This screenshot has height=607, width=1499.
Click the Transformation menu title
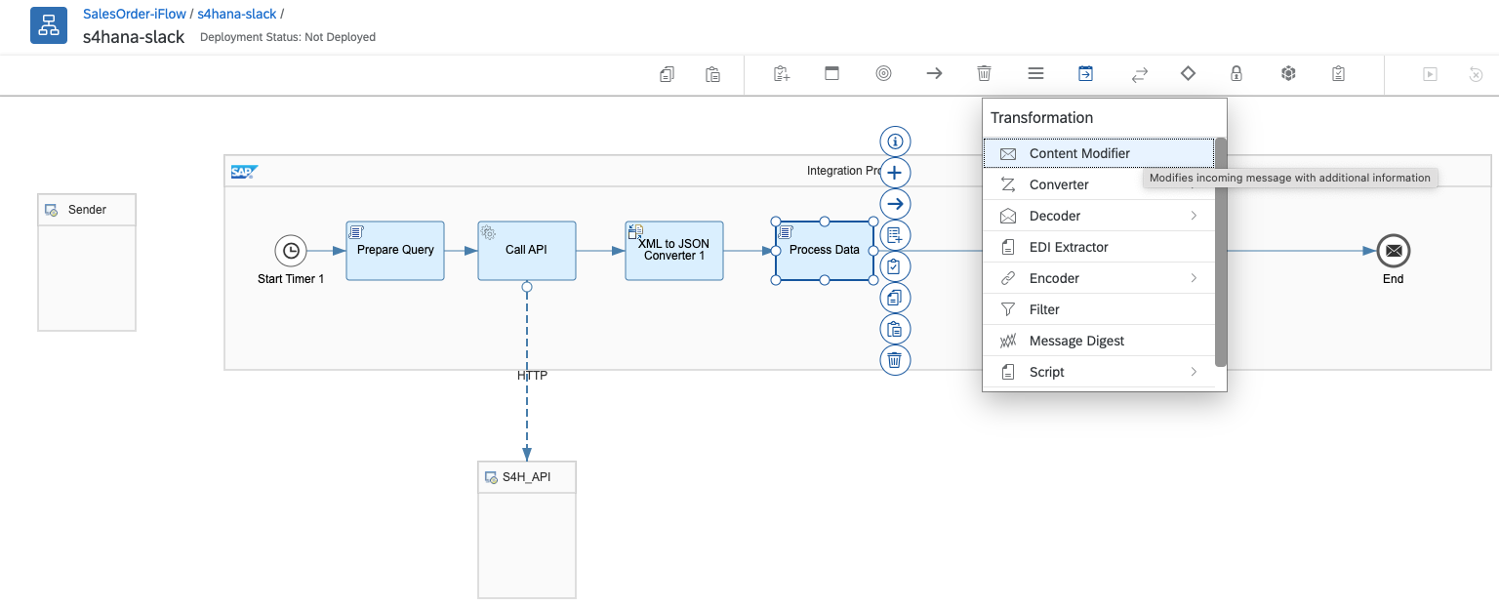point(1041,117)
